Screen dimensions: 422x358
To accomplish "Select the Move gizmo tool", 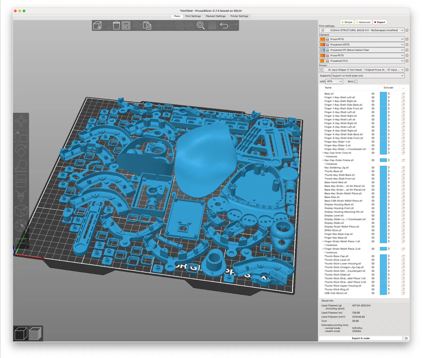I will [21, 121].
